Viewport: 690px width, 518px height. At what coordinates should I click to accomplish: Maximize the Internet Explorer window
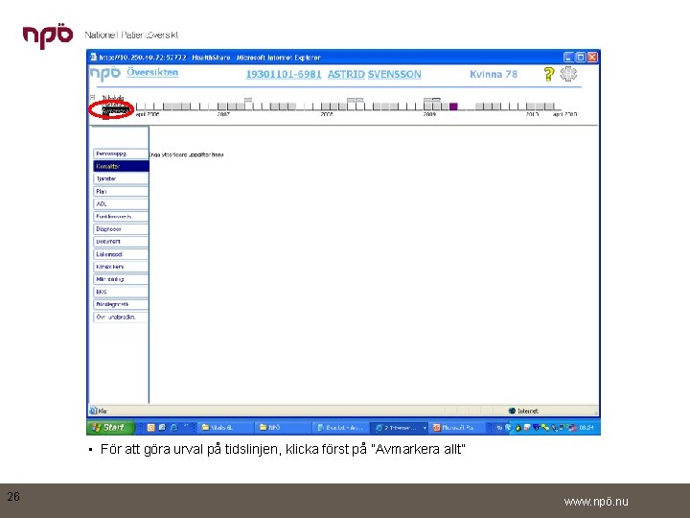[x=581, y=58]
